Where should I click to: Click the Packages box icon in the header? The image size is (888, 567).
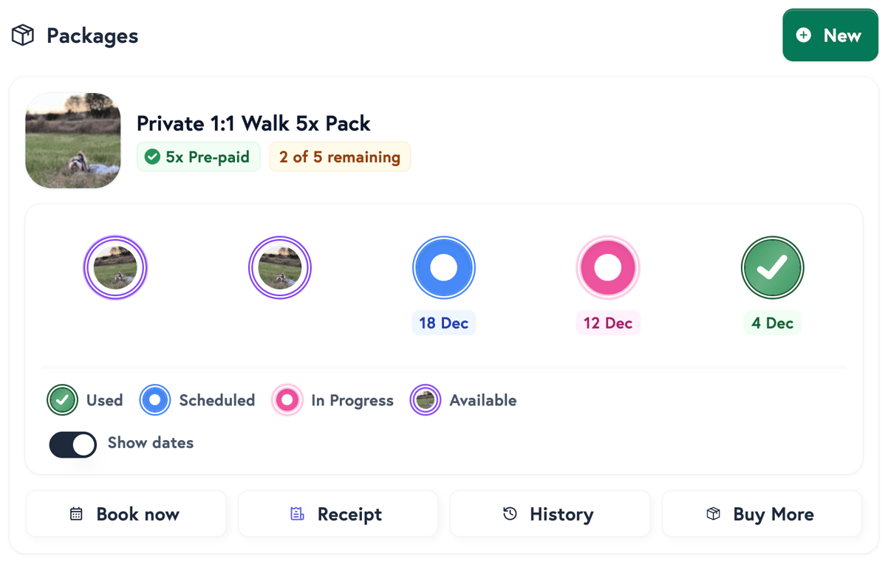pos(22,35)
